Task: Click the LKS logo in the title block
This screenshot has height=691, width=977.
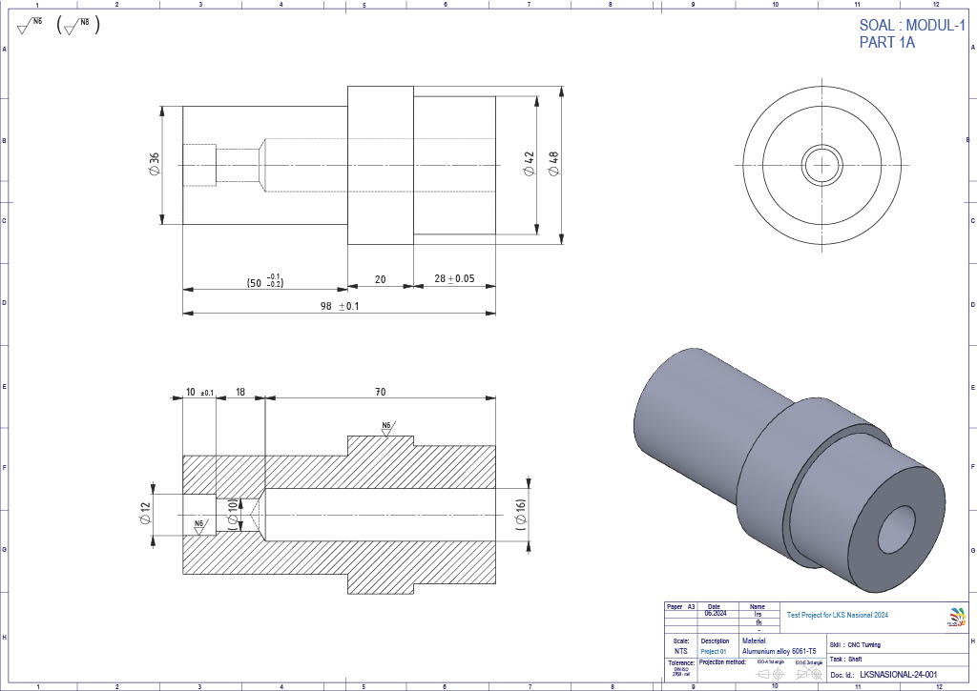Action: coord(957,617)
